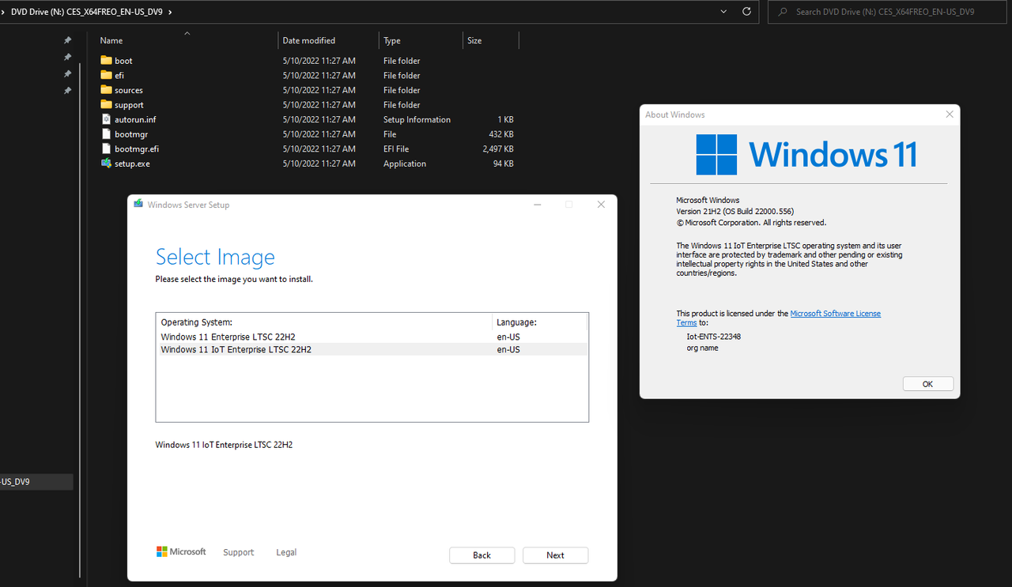Click the Language column header

tap(516, 322)
